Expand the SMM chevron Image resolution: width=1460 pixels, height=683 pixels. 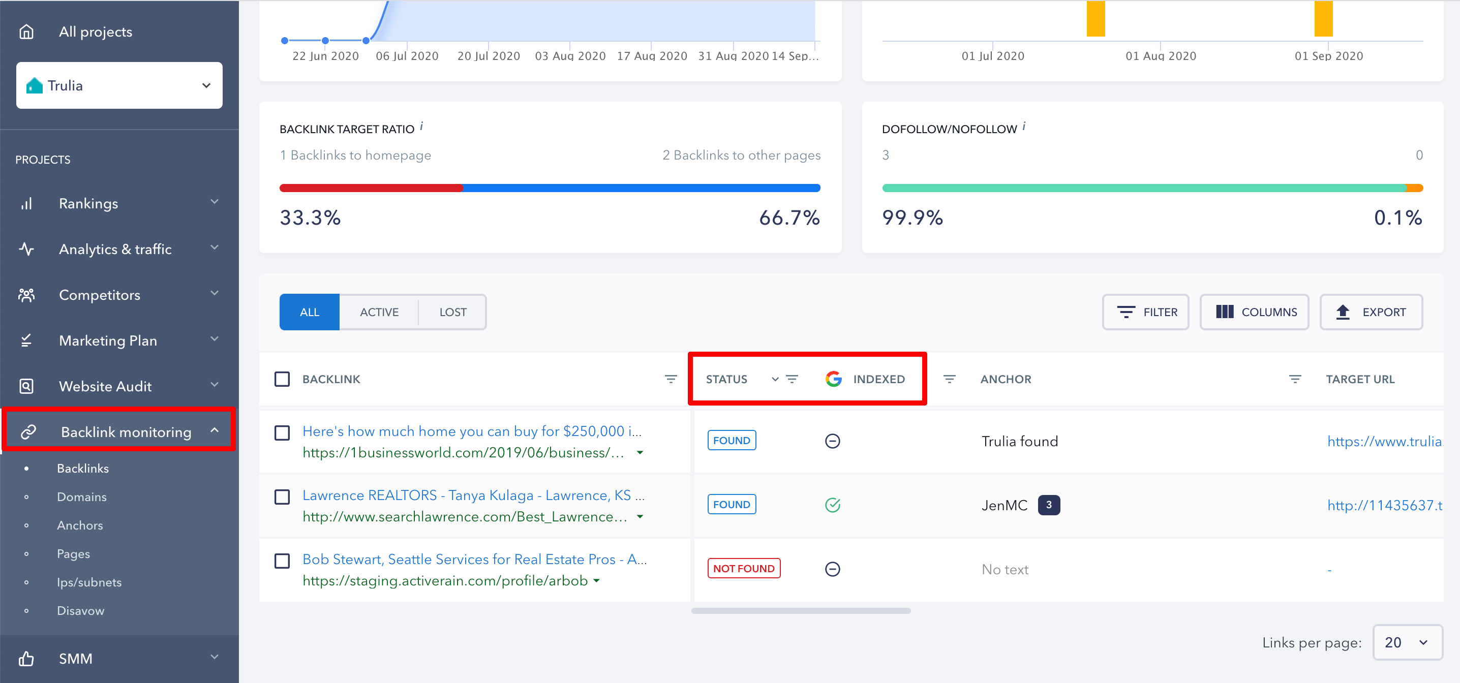(214, 657)
